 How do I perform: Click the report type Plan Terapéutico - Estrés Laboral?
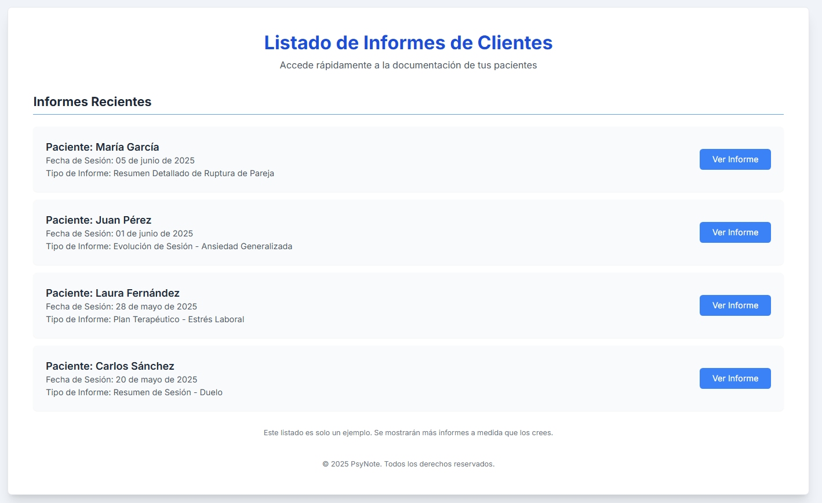pos(146,319)
